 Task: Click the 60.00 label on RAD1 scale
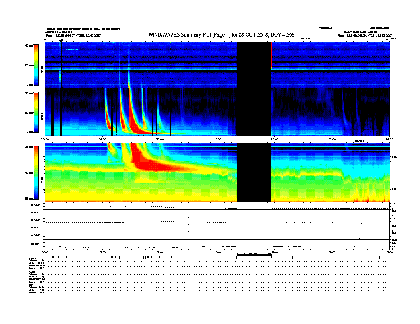pos(29,93)
